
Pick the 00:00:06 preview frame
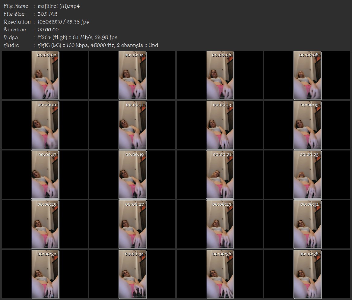pos(220,75)
